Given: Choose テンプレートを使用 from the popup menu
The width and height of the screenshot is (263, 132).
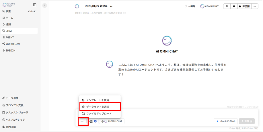Looking at the screenshot, I should 100,100.
